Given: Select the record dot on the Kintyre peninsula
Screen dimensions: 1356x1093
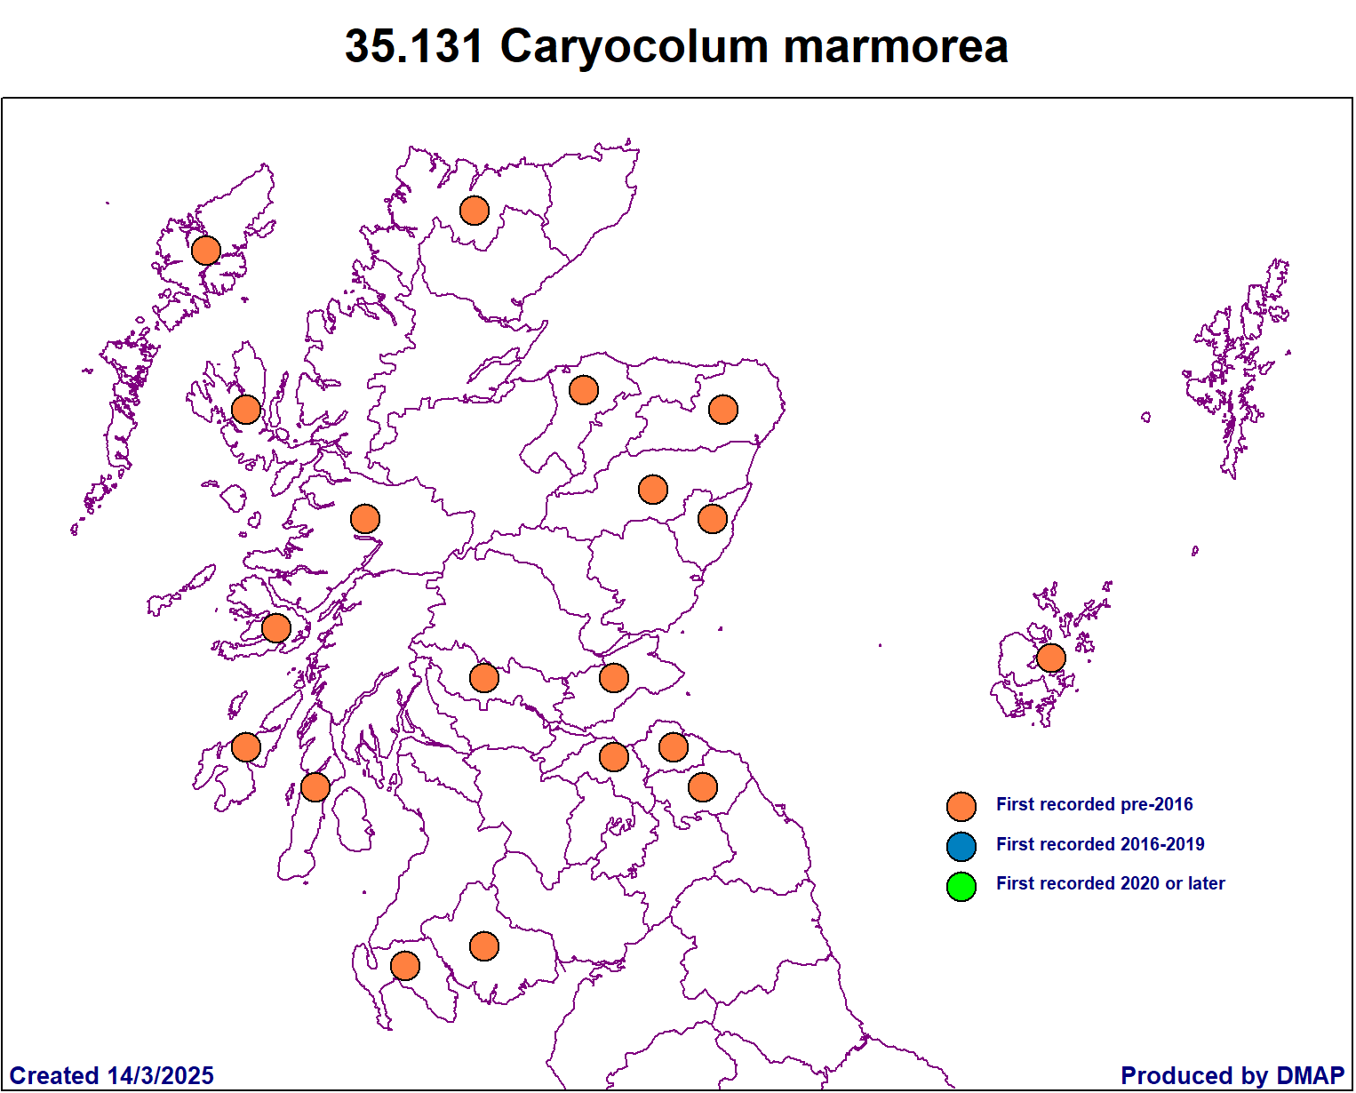Looking at the screenshot, I should coord(315,786).
